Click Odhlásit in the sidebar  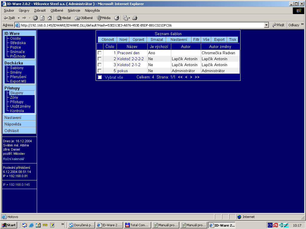pyautogui.click(x=19, y=131)
